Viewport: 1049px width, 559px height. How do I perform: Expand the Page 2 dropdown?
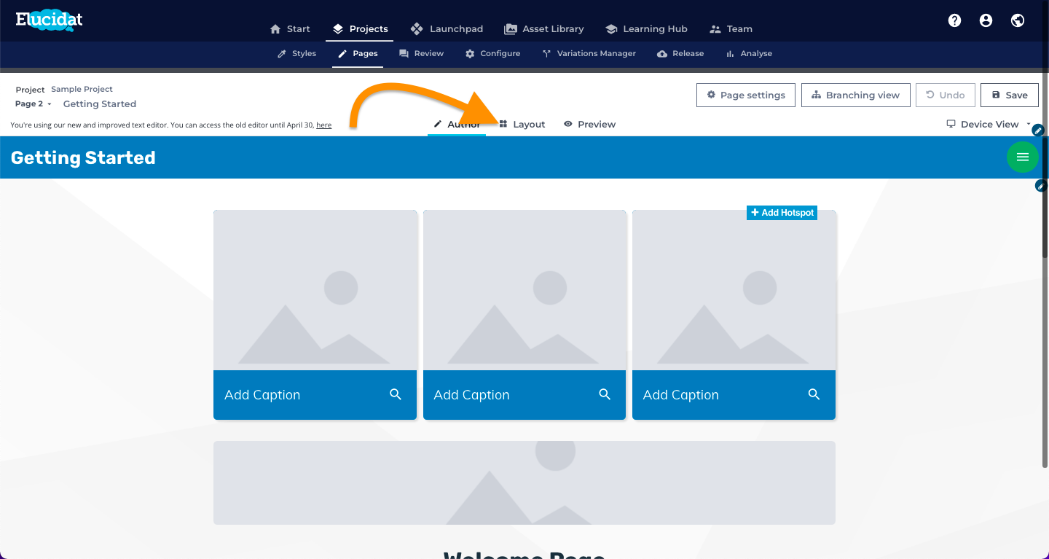34,104
